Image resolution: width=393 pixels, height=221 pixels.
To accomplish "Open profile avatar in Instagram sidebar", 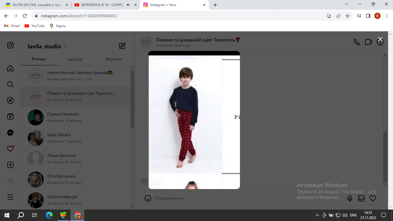I will (x=10, y=181).
